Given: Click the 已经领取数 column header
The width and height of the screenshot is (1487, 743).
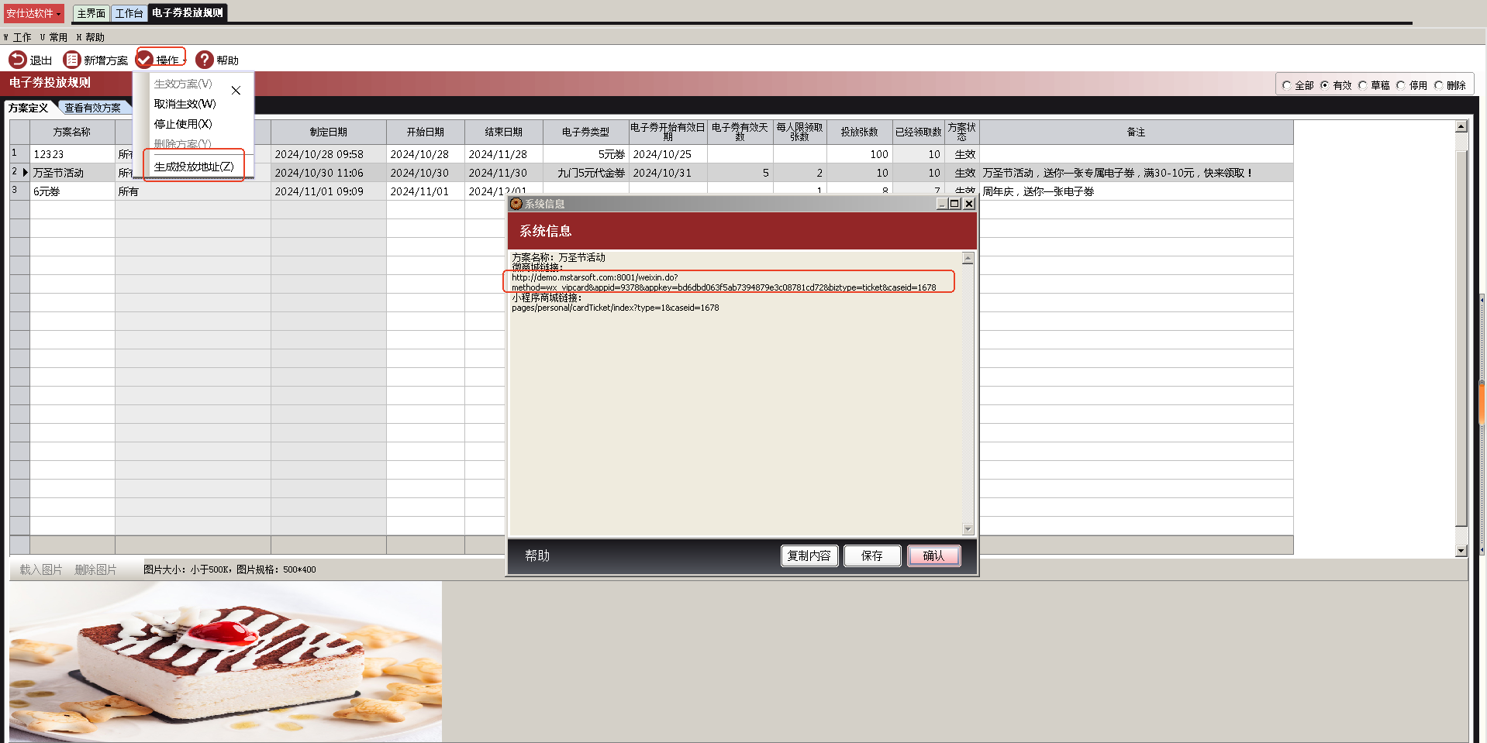Looking at the screenshot, I should (919, 132).
